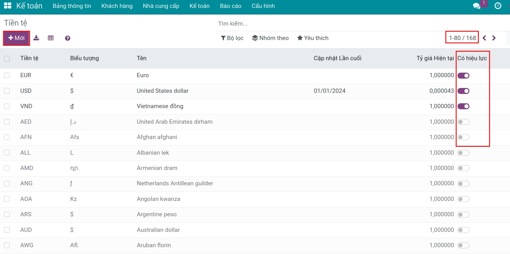Disable the active toggle for USD
510x254 pixels.
[x=463, y=91]
